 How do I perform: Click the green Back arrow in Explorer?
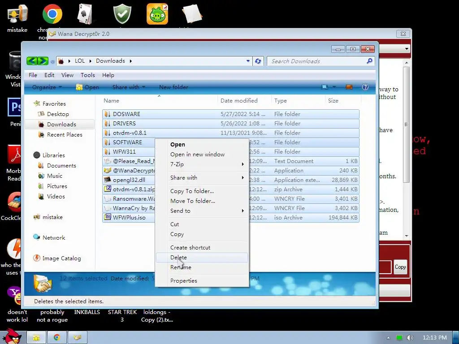[x=32, y=61]
